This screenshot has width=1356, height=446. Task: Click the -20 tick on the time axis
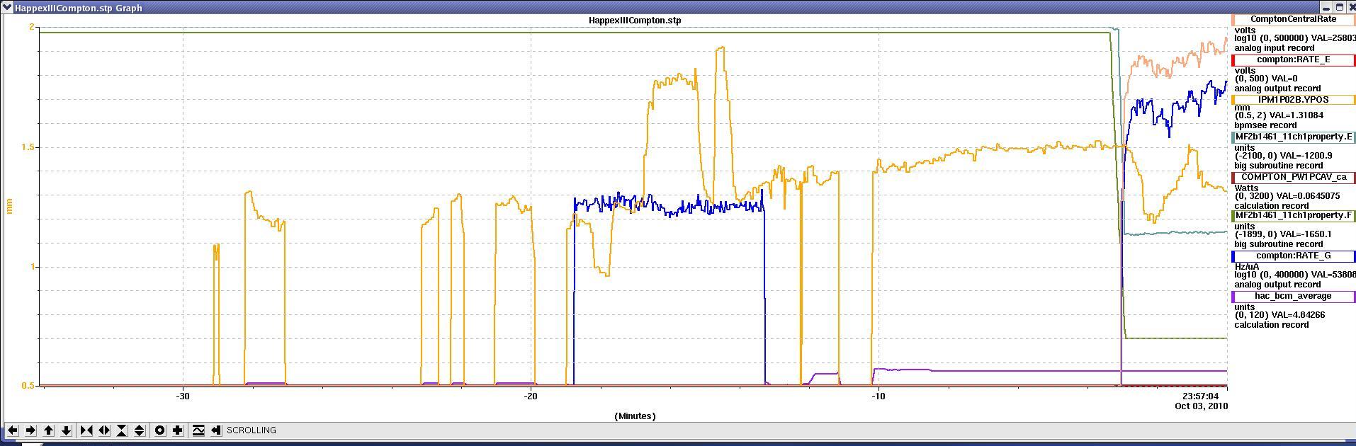point(531,396)
